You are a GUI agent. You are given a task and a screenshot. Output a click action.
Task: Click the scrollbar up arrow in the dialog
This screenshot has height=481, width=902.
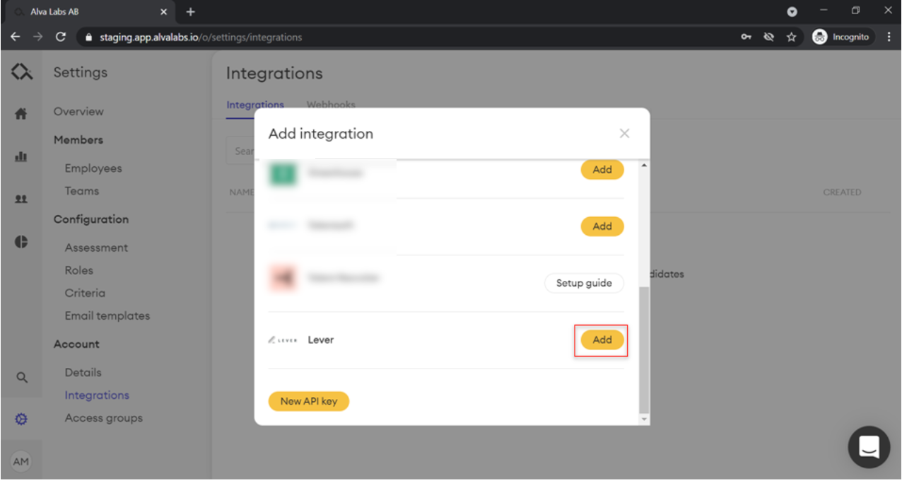[x=643, y=162]
